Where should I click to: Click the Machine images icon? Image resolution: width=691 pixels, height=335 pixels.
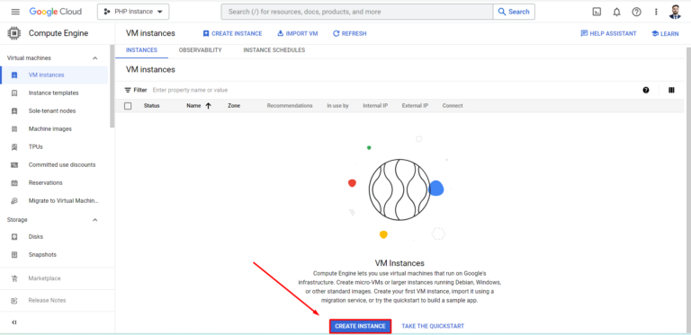14,128
